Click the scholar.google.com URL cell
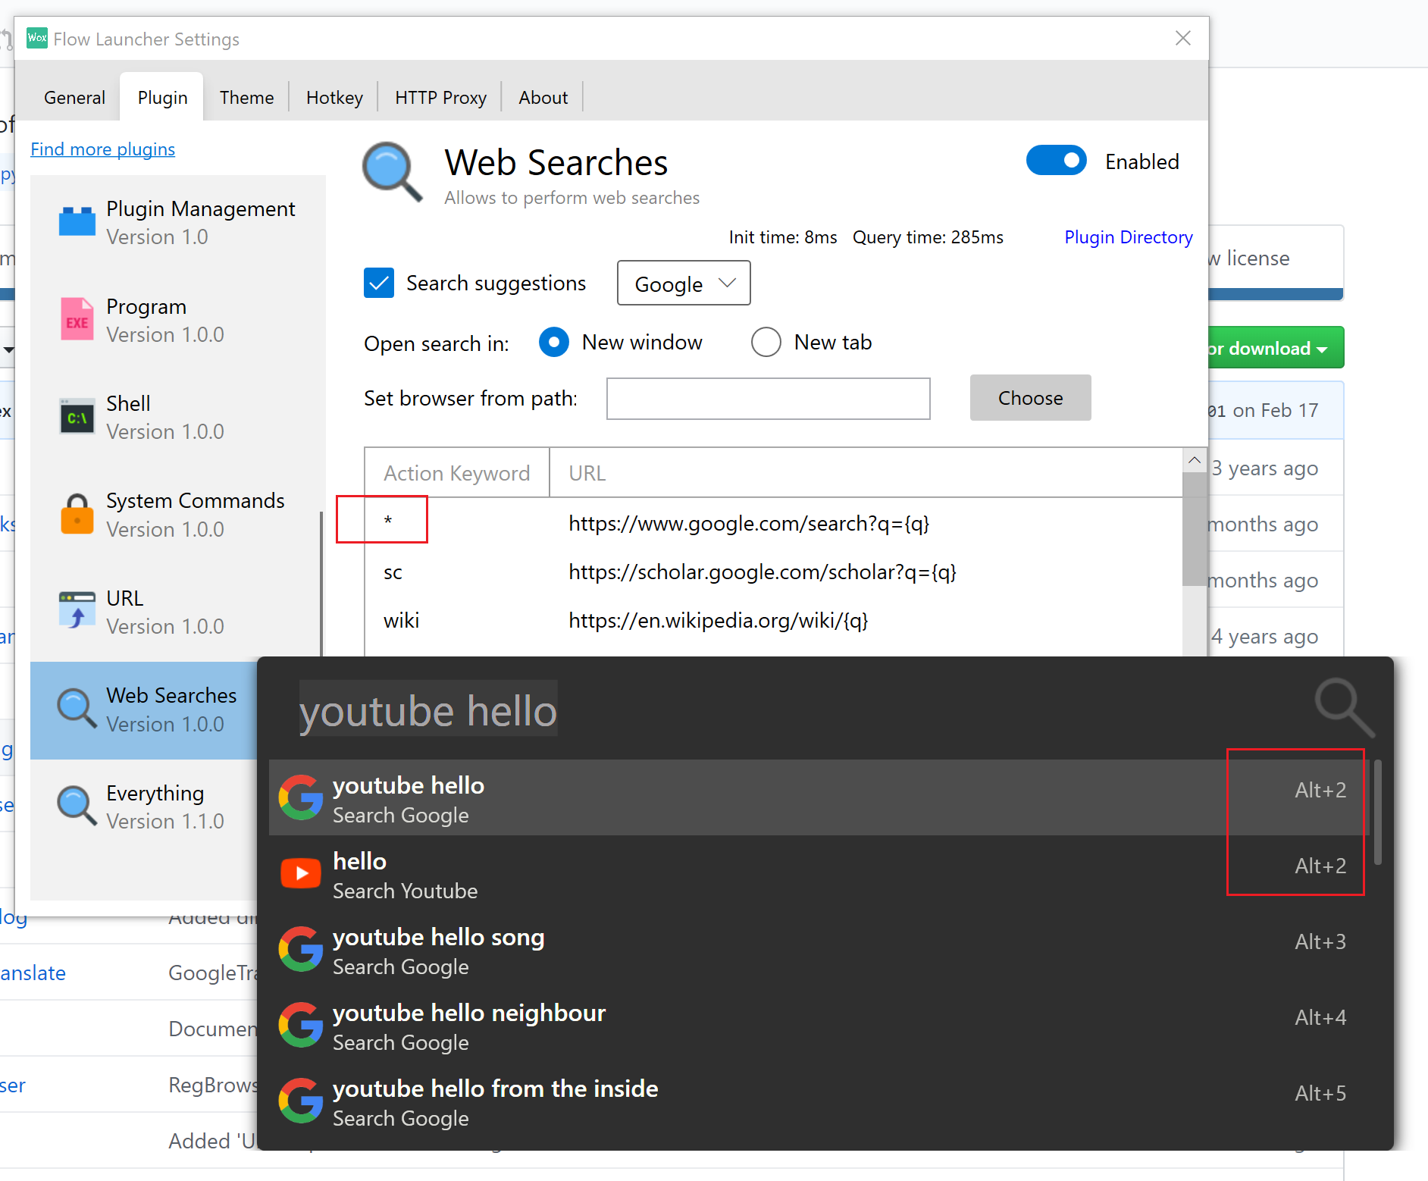The height and width of the screenshot is (1181, 1428). point(763,572)
